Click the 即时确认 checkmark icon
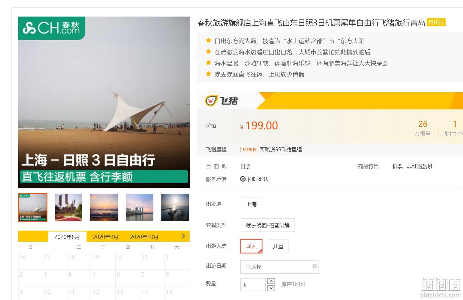 (x=243, y=179)
